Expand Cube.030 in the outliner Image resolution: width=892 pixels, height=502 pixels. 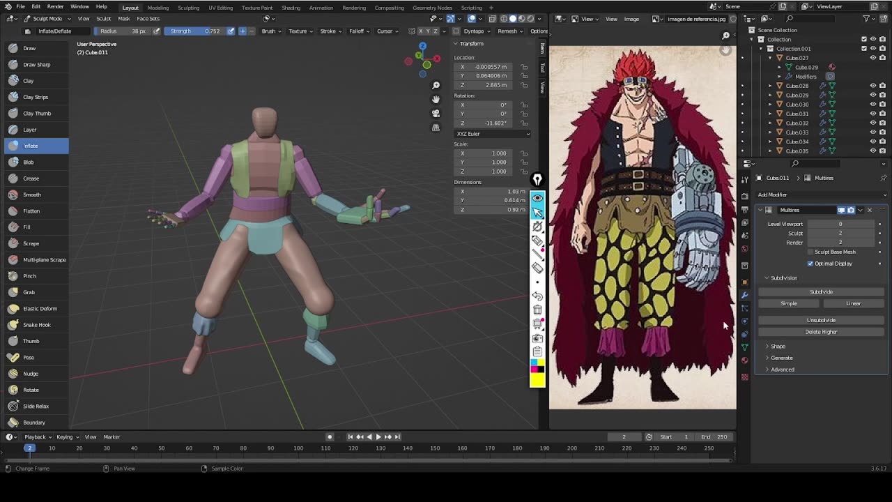770,105
